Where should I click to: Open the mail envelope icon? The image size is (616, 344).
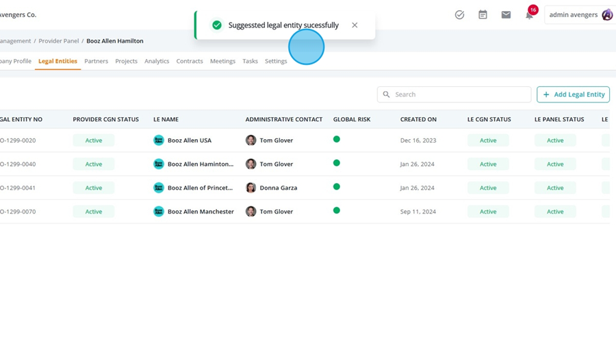point(506,15)
